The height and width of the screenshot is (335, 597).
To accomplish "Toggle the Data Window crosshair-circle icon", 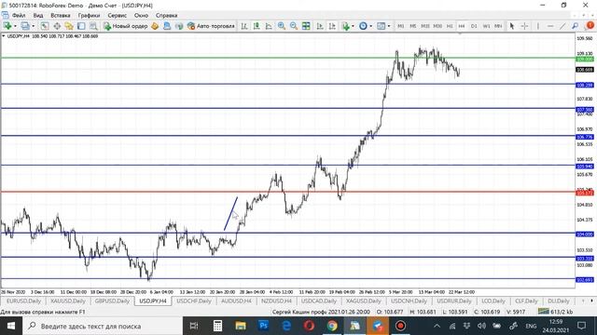I will point(57,26).
